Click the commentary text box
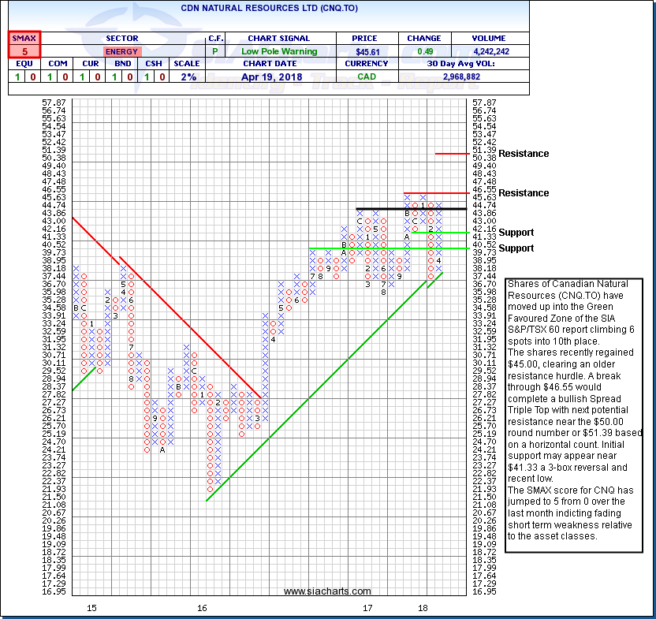This screenshot has height=619, width=656. tap(574, 410)
